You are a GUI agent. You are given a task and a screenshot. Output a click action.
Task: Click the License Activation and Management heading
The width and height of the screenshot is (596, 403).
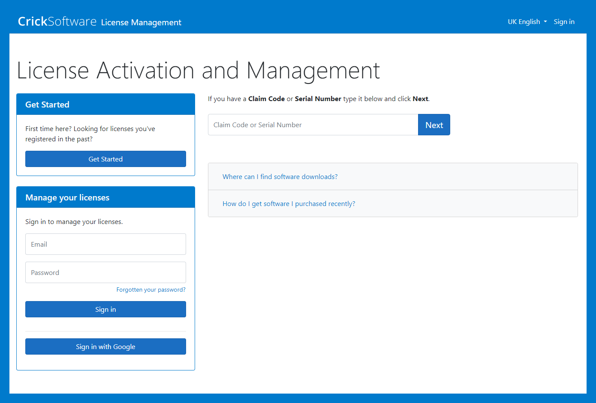pos(198,71)
